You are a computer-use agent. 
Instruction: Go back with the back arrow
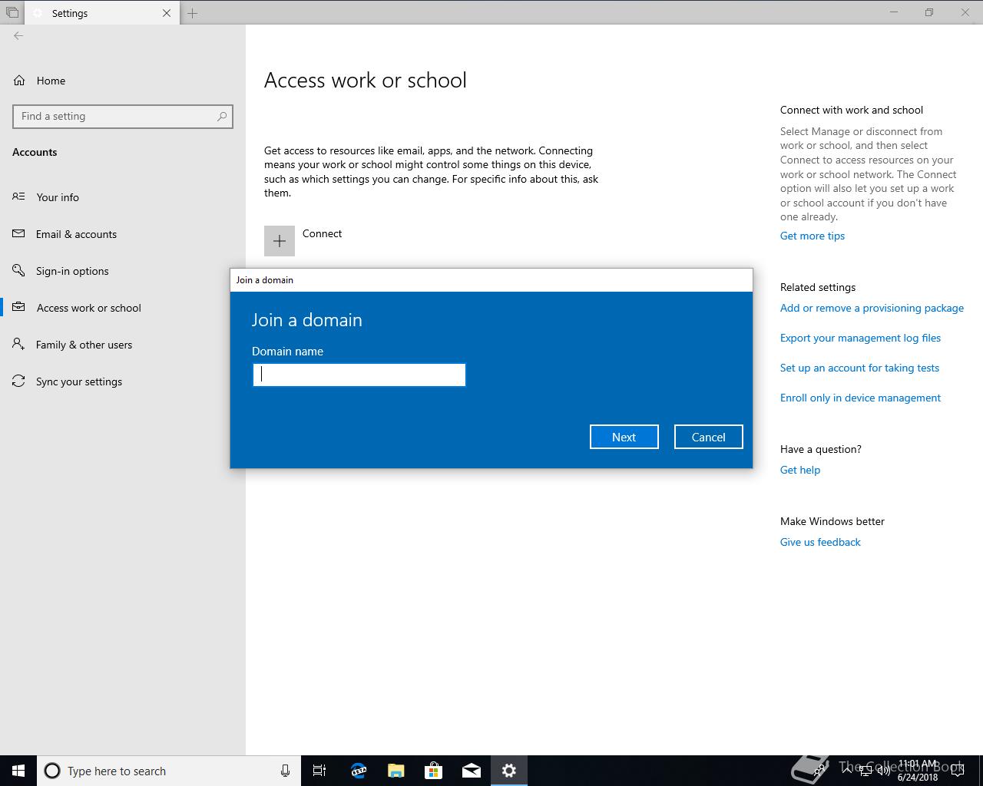click(x=18, y=35)
